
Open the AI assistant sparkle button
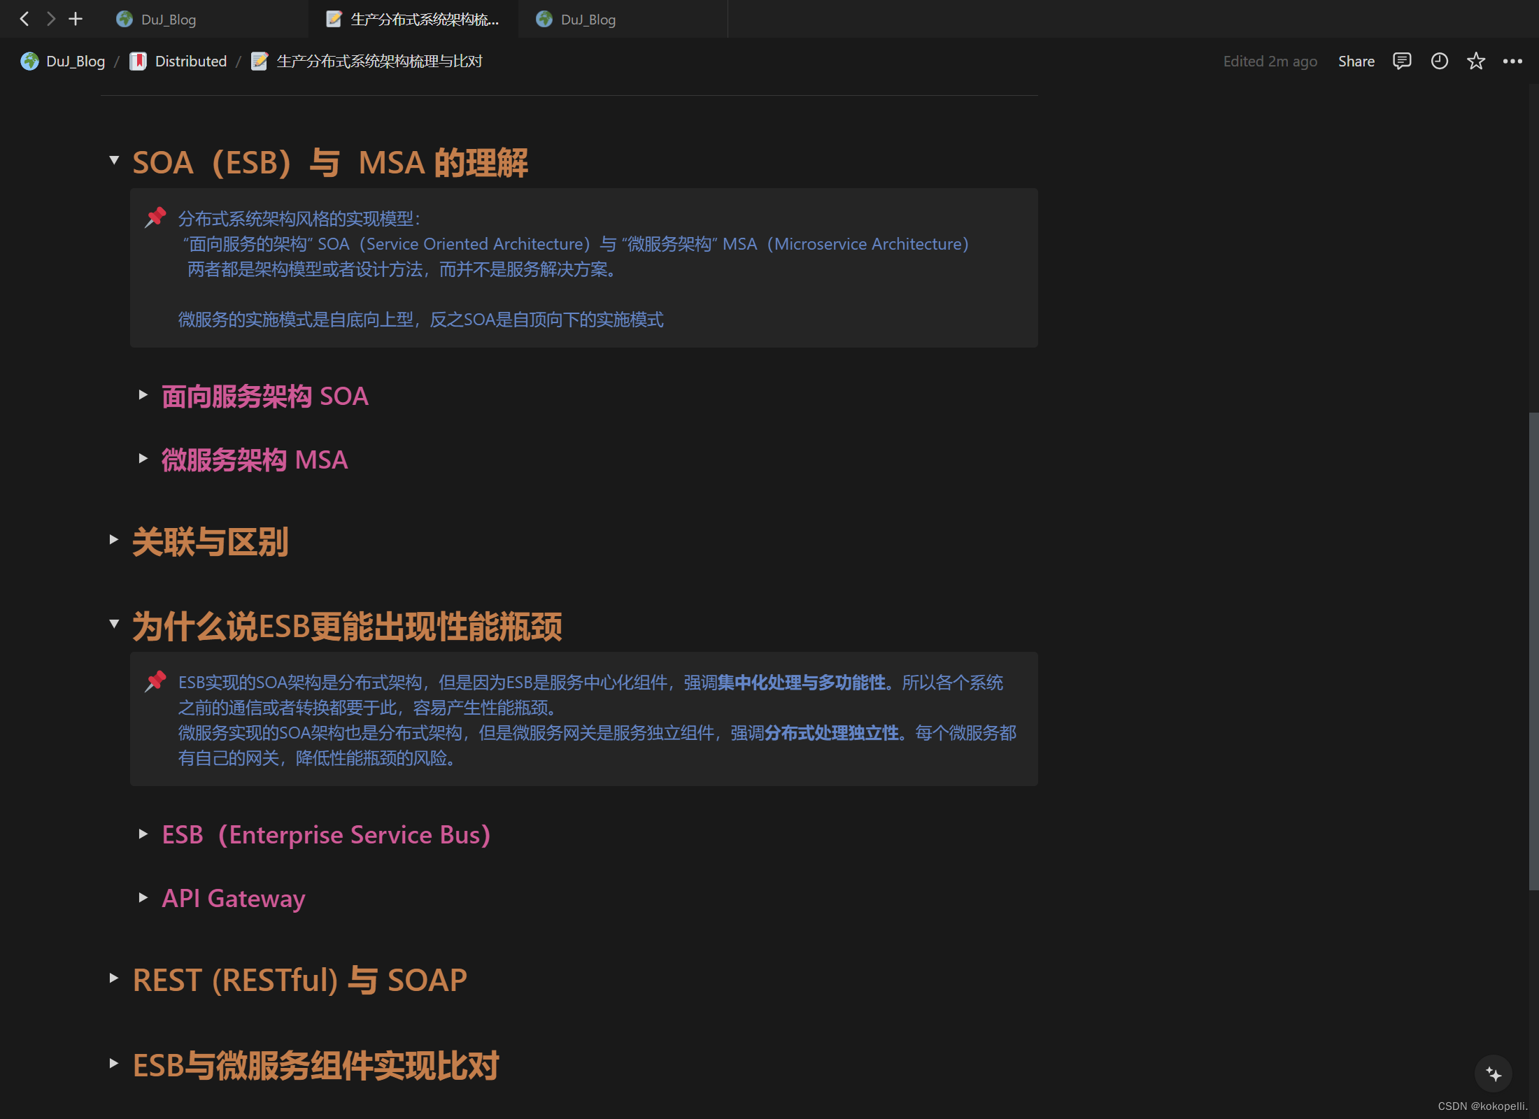tap(1493, 1074)
